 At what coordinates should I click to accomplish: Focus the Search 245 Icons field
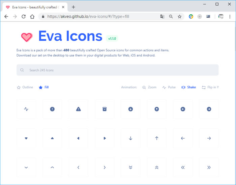118,70
